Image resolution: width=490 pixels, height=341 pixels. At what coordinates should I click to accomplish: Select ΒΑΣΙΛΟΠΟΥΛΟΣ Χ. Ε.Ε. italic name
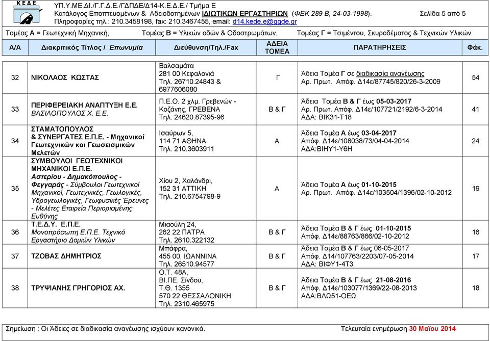(70, 113)
